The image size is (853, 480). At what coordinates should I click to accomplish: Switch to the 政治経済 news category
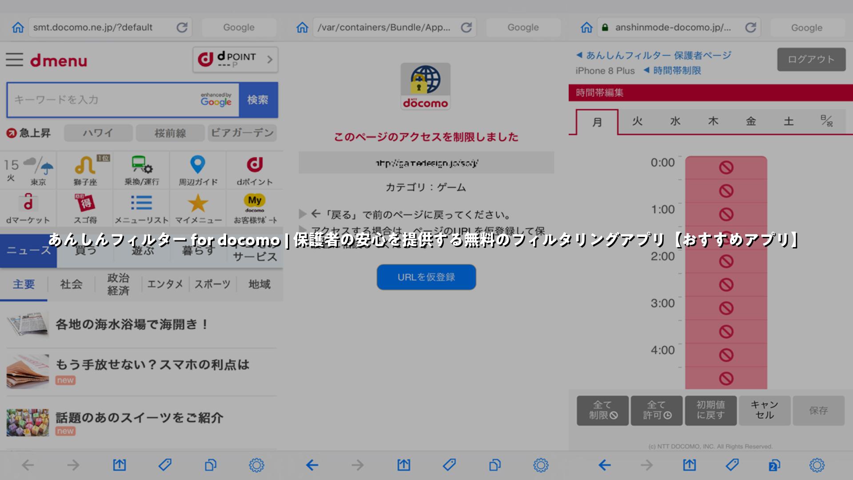118,284
